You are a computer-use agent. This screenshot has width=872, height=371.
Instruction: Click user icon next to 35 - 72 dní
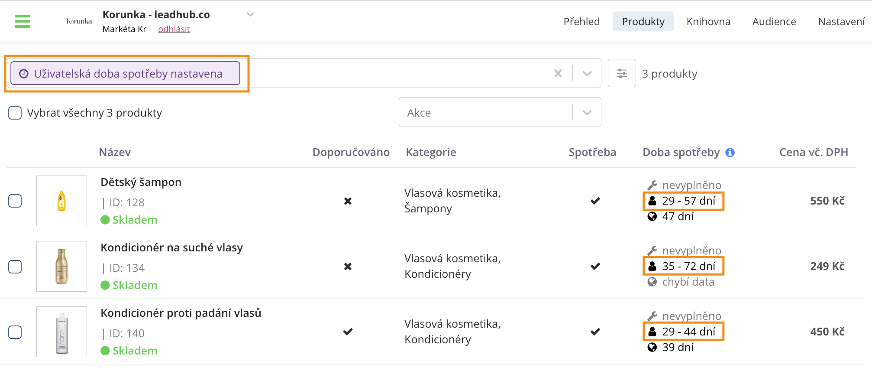652,266
